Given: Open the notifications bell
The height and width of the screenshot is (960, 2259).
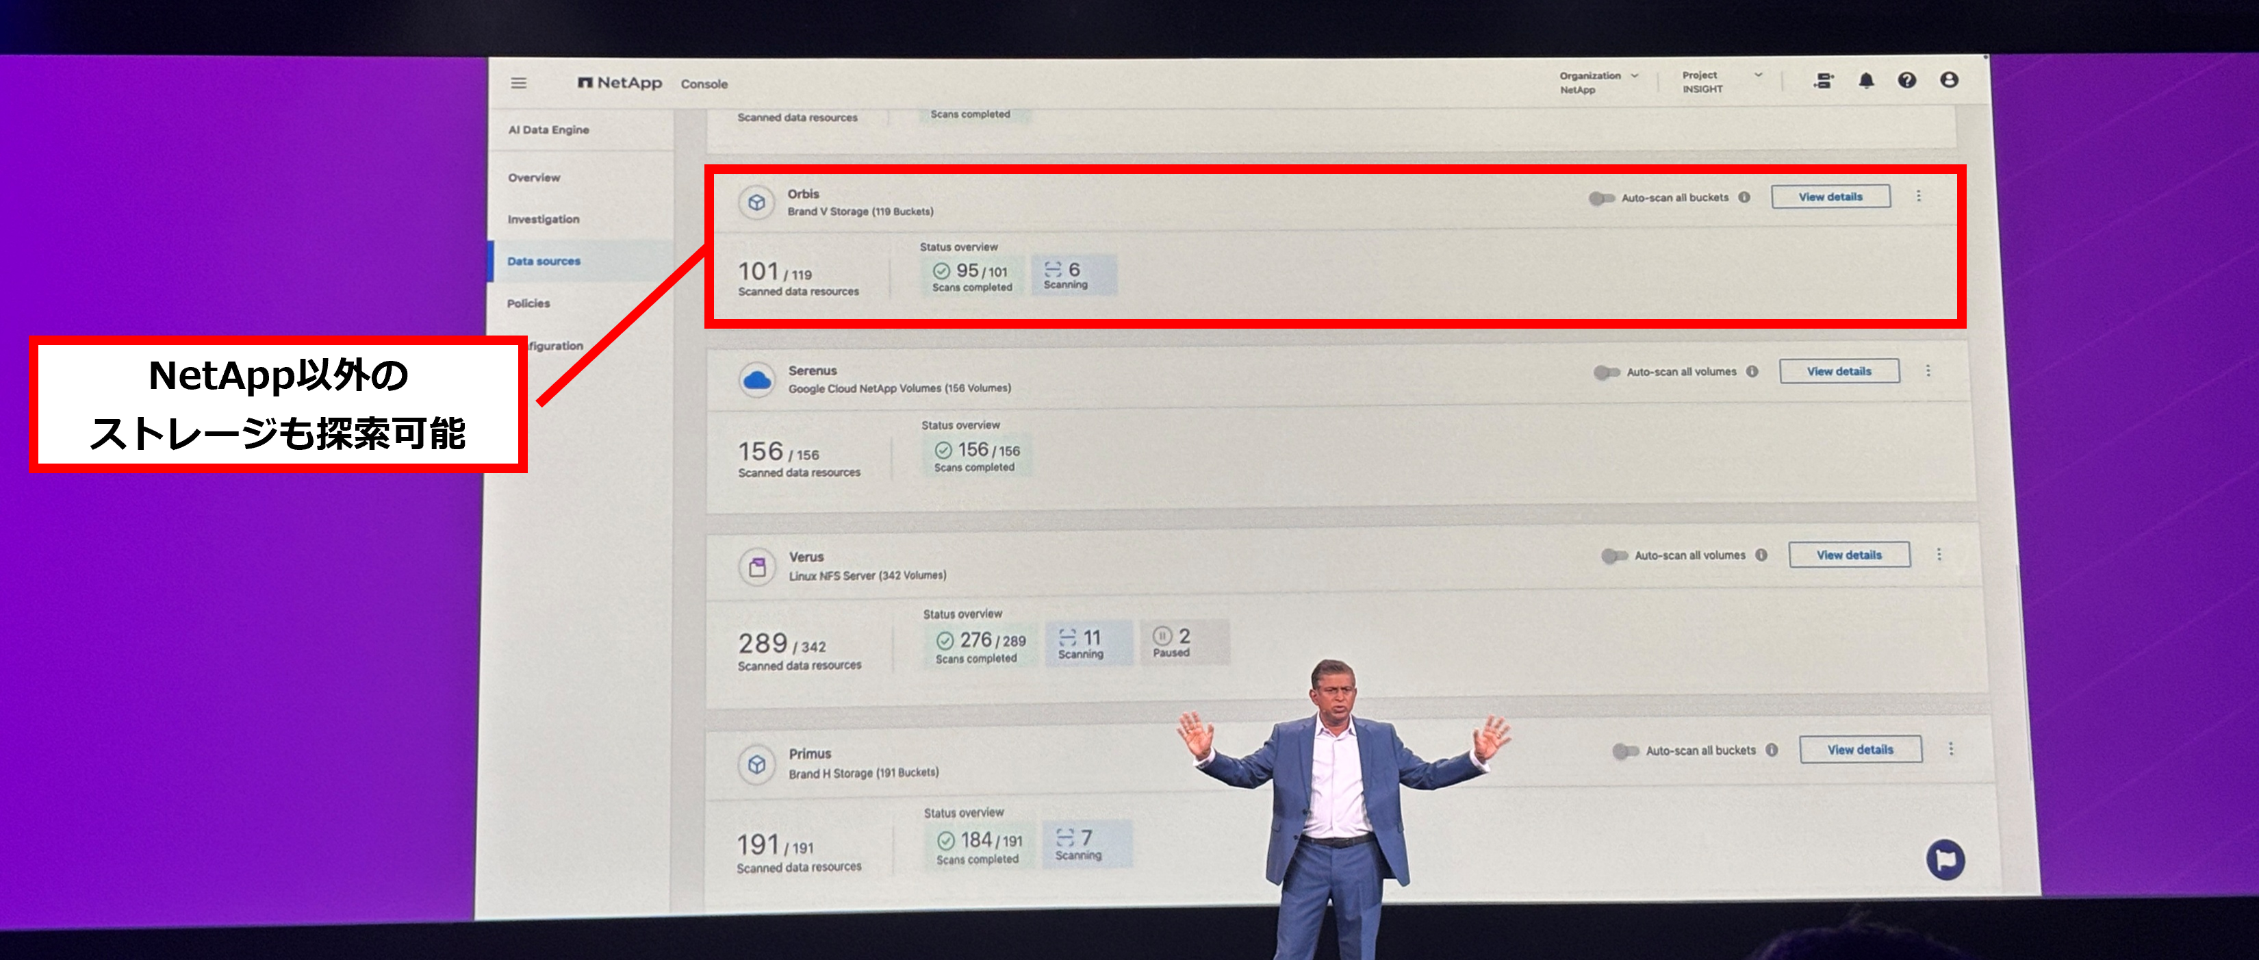Looking at the screenshot, I should [x=1866, y=81].
